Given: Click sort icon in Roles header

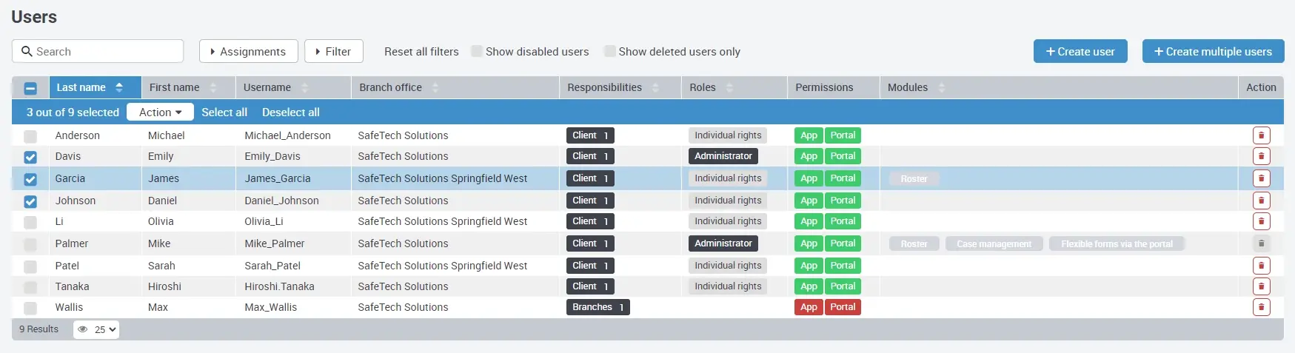Looking at the screenshot, I should [x=729, y=87].
